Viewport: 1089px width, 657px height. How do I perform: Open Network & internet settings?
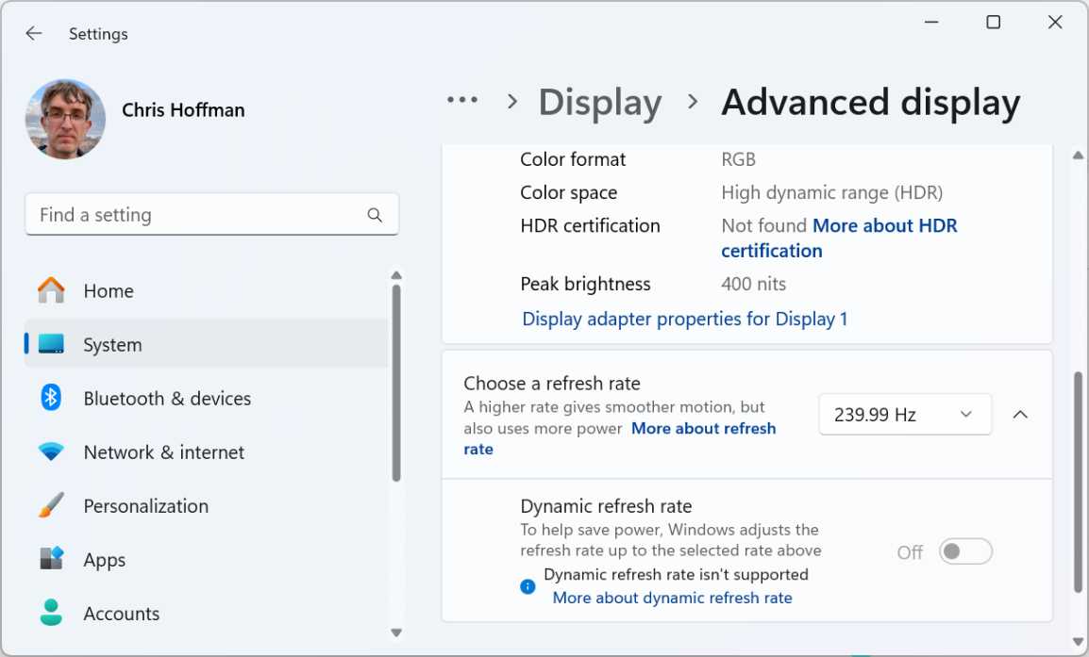163,452
